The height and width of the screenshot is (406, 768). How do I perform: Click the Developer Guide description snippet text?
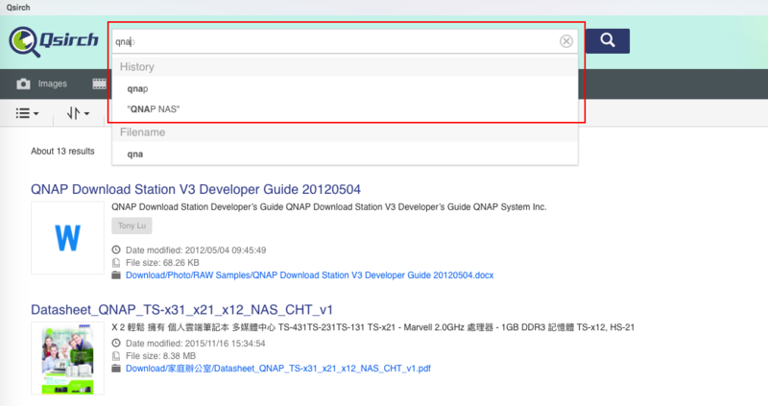[x=329, y=207]
